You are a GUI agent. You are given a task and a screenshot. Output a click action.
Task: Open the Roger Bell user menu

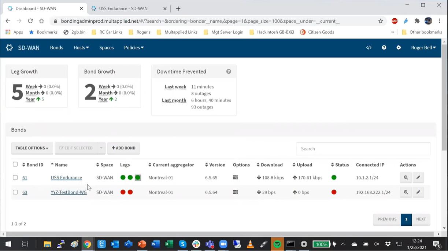click(x=423, y=48)
